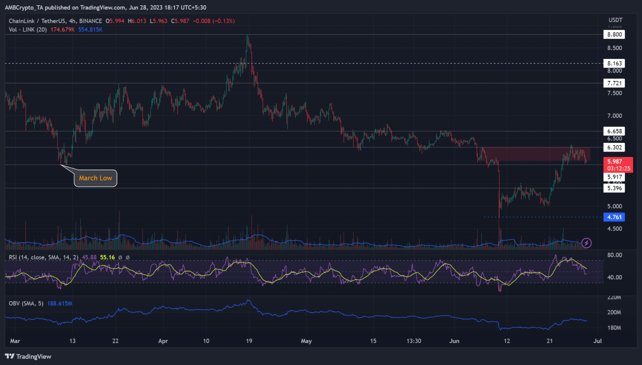Select the ChainLink / TetherUS symbol title

(x=55, y=21)
